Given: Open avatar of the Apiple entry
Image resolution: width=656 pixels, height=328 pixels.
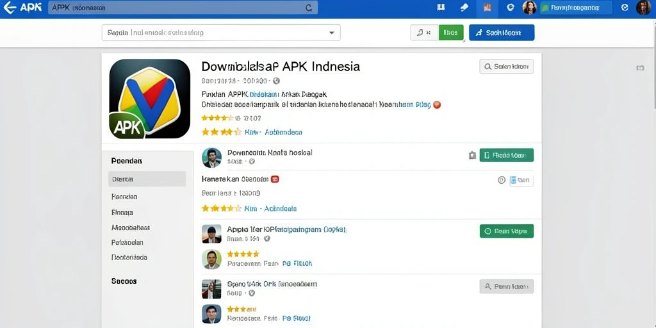Looking at the screenshot, I should (211, 234).
